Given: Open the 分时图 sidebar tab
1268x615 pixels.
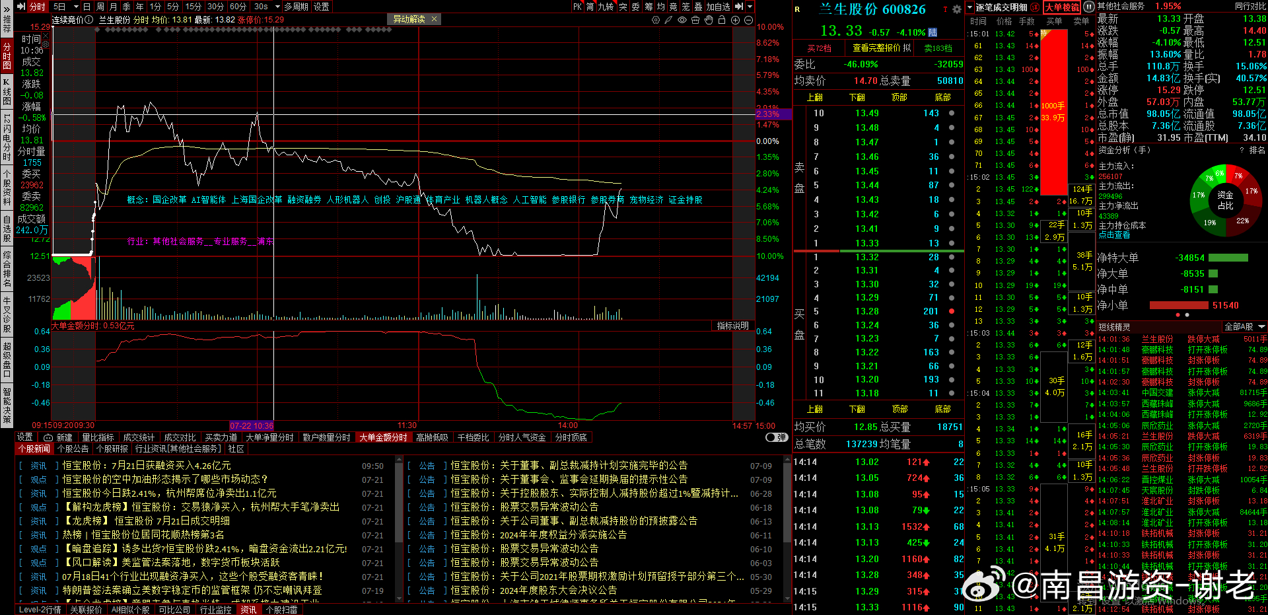Looking at the screenshot, I should pos(7,56).
